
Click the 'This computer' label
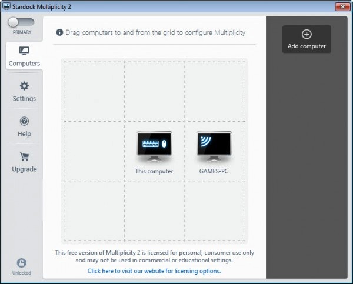(154, 171)
